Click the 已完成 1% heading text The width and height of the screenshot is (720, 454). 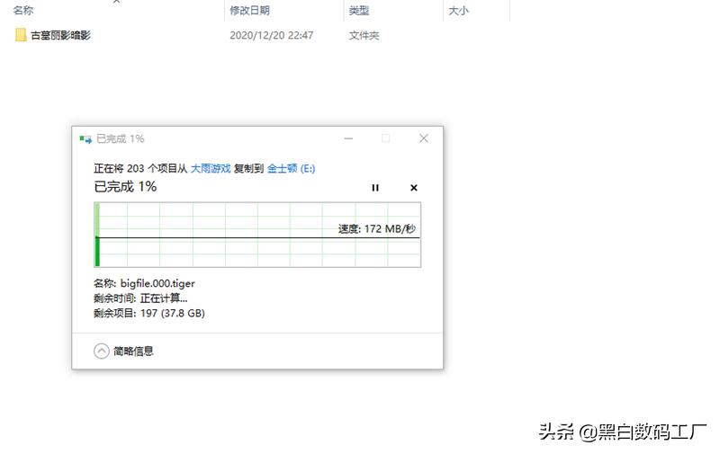point(125,187)
